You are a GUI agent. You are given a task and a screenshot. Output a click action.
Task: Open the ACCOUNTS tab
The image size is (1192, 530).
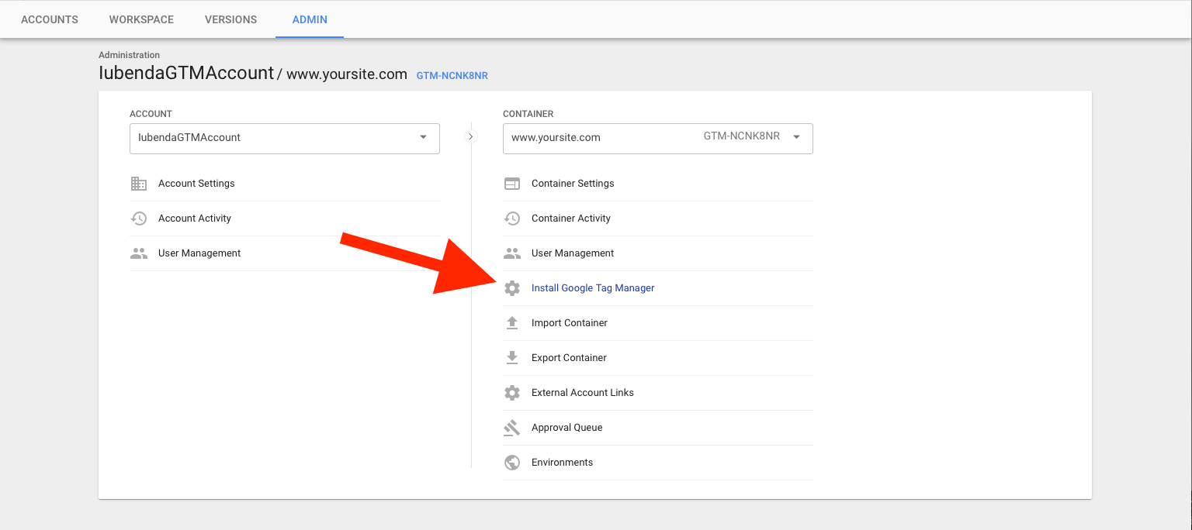pyautogui.click(x=49, y=19)
